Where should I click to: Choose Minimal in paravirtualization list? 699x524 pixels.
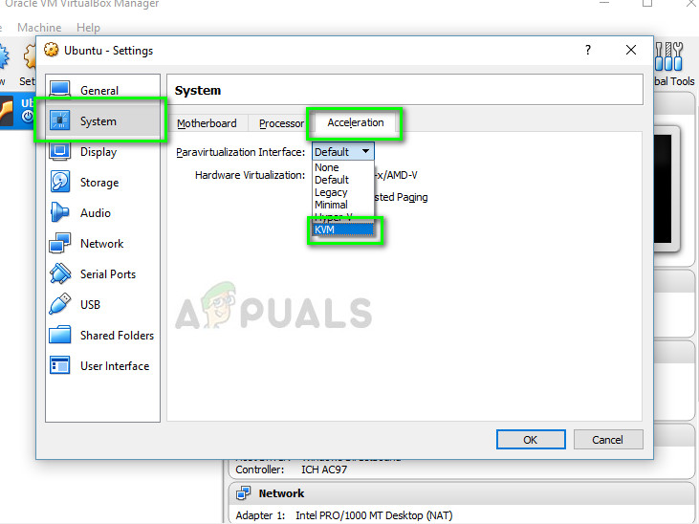pos(343,205)
